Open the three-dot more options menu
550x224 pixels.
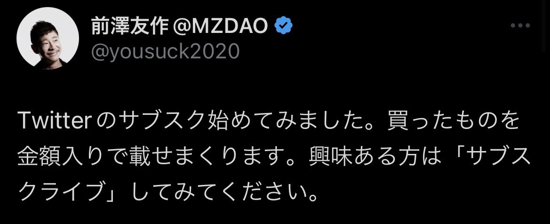520,25
